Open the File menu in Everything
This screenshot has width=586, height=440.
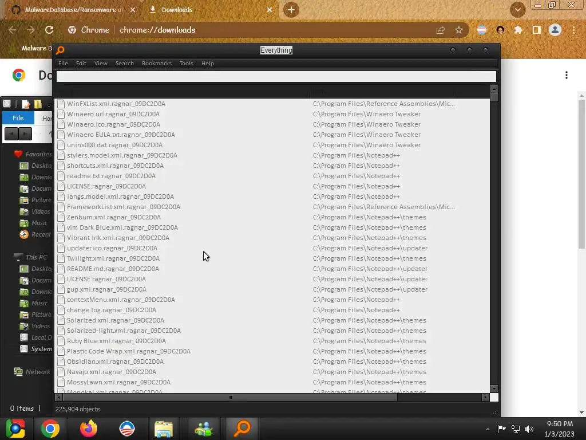[63, 63]
